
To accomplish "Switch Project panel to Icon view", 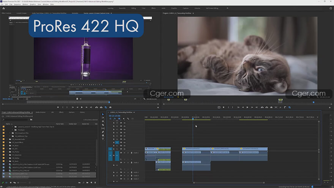I will coord(11,183).
